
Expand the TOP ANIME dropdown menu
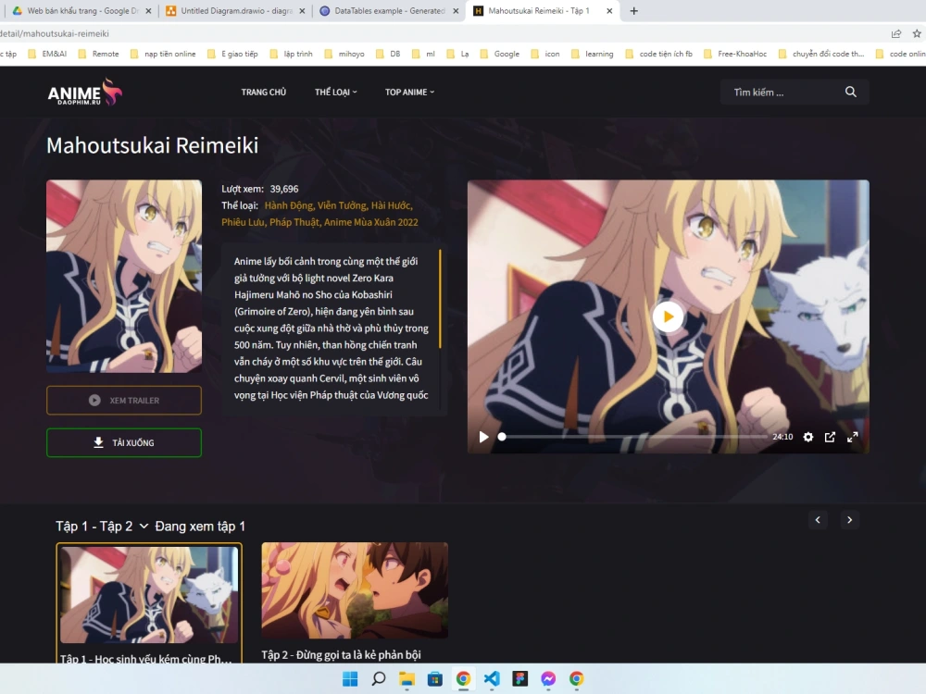pos(409,92)
